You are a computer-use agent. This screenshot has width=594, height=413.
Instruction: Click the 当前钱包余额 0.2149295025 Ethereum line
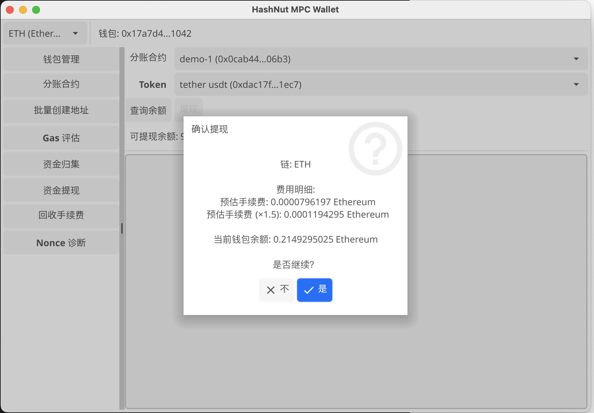[296, 239]
